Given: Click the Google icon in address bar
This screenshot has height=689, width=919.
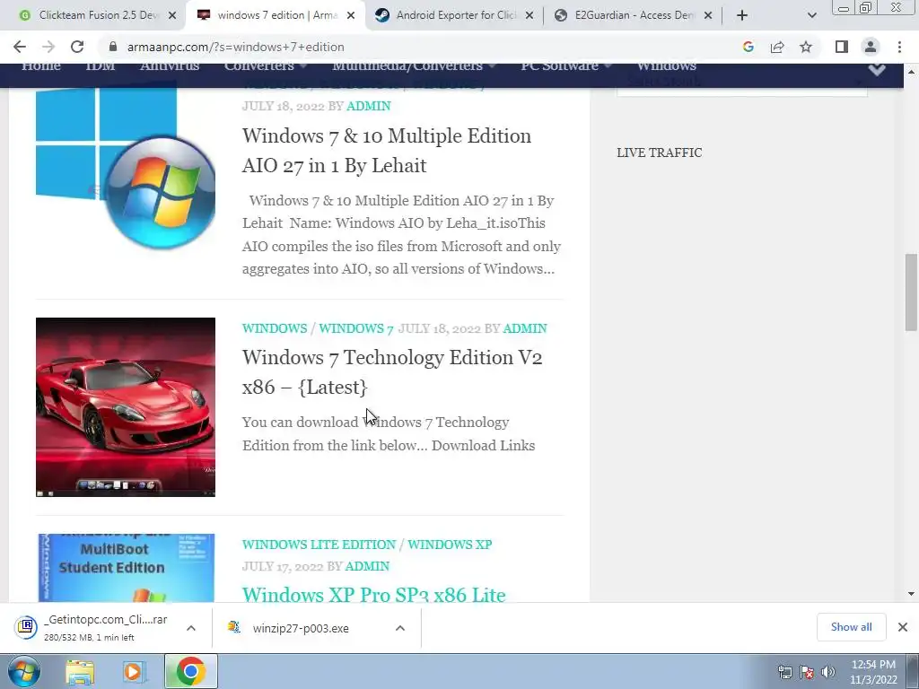Looking at the screenshot, I should [748, 47].
